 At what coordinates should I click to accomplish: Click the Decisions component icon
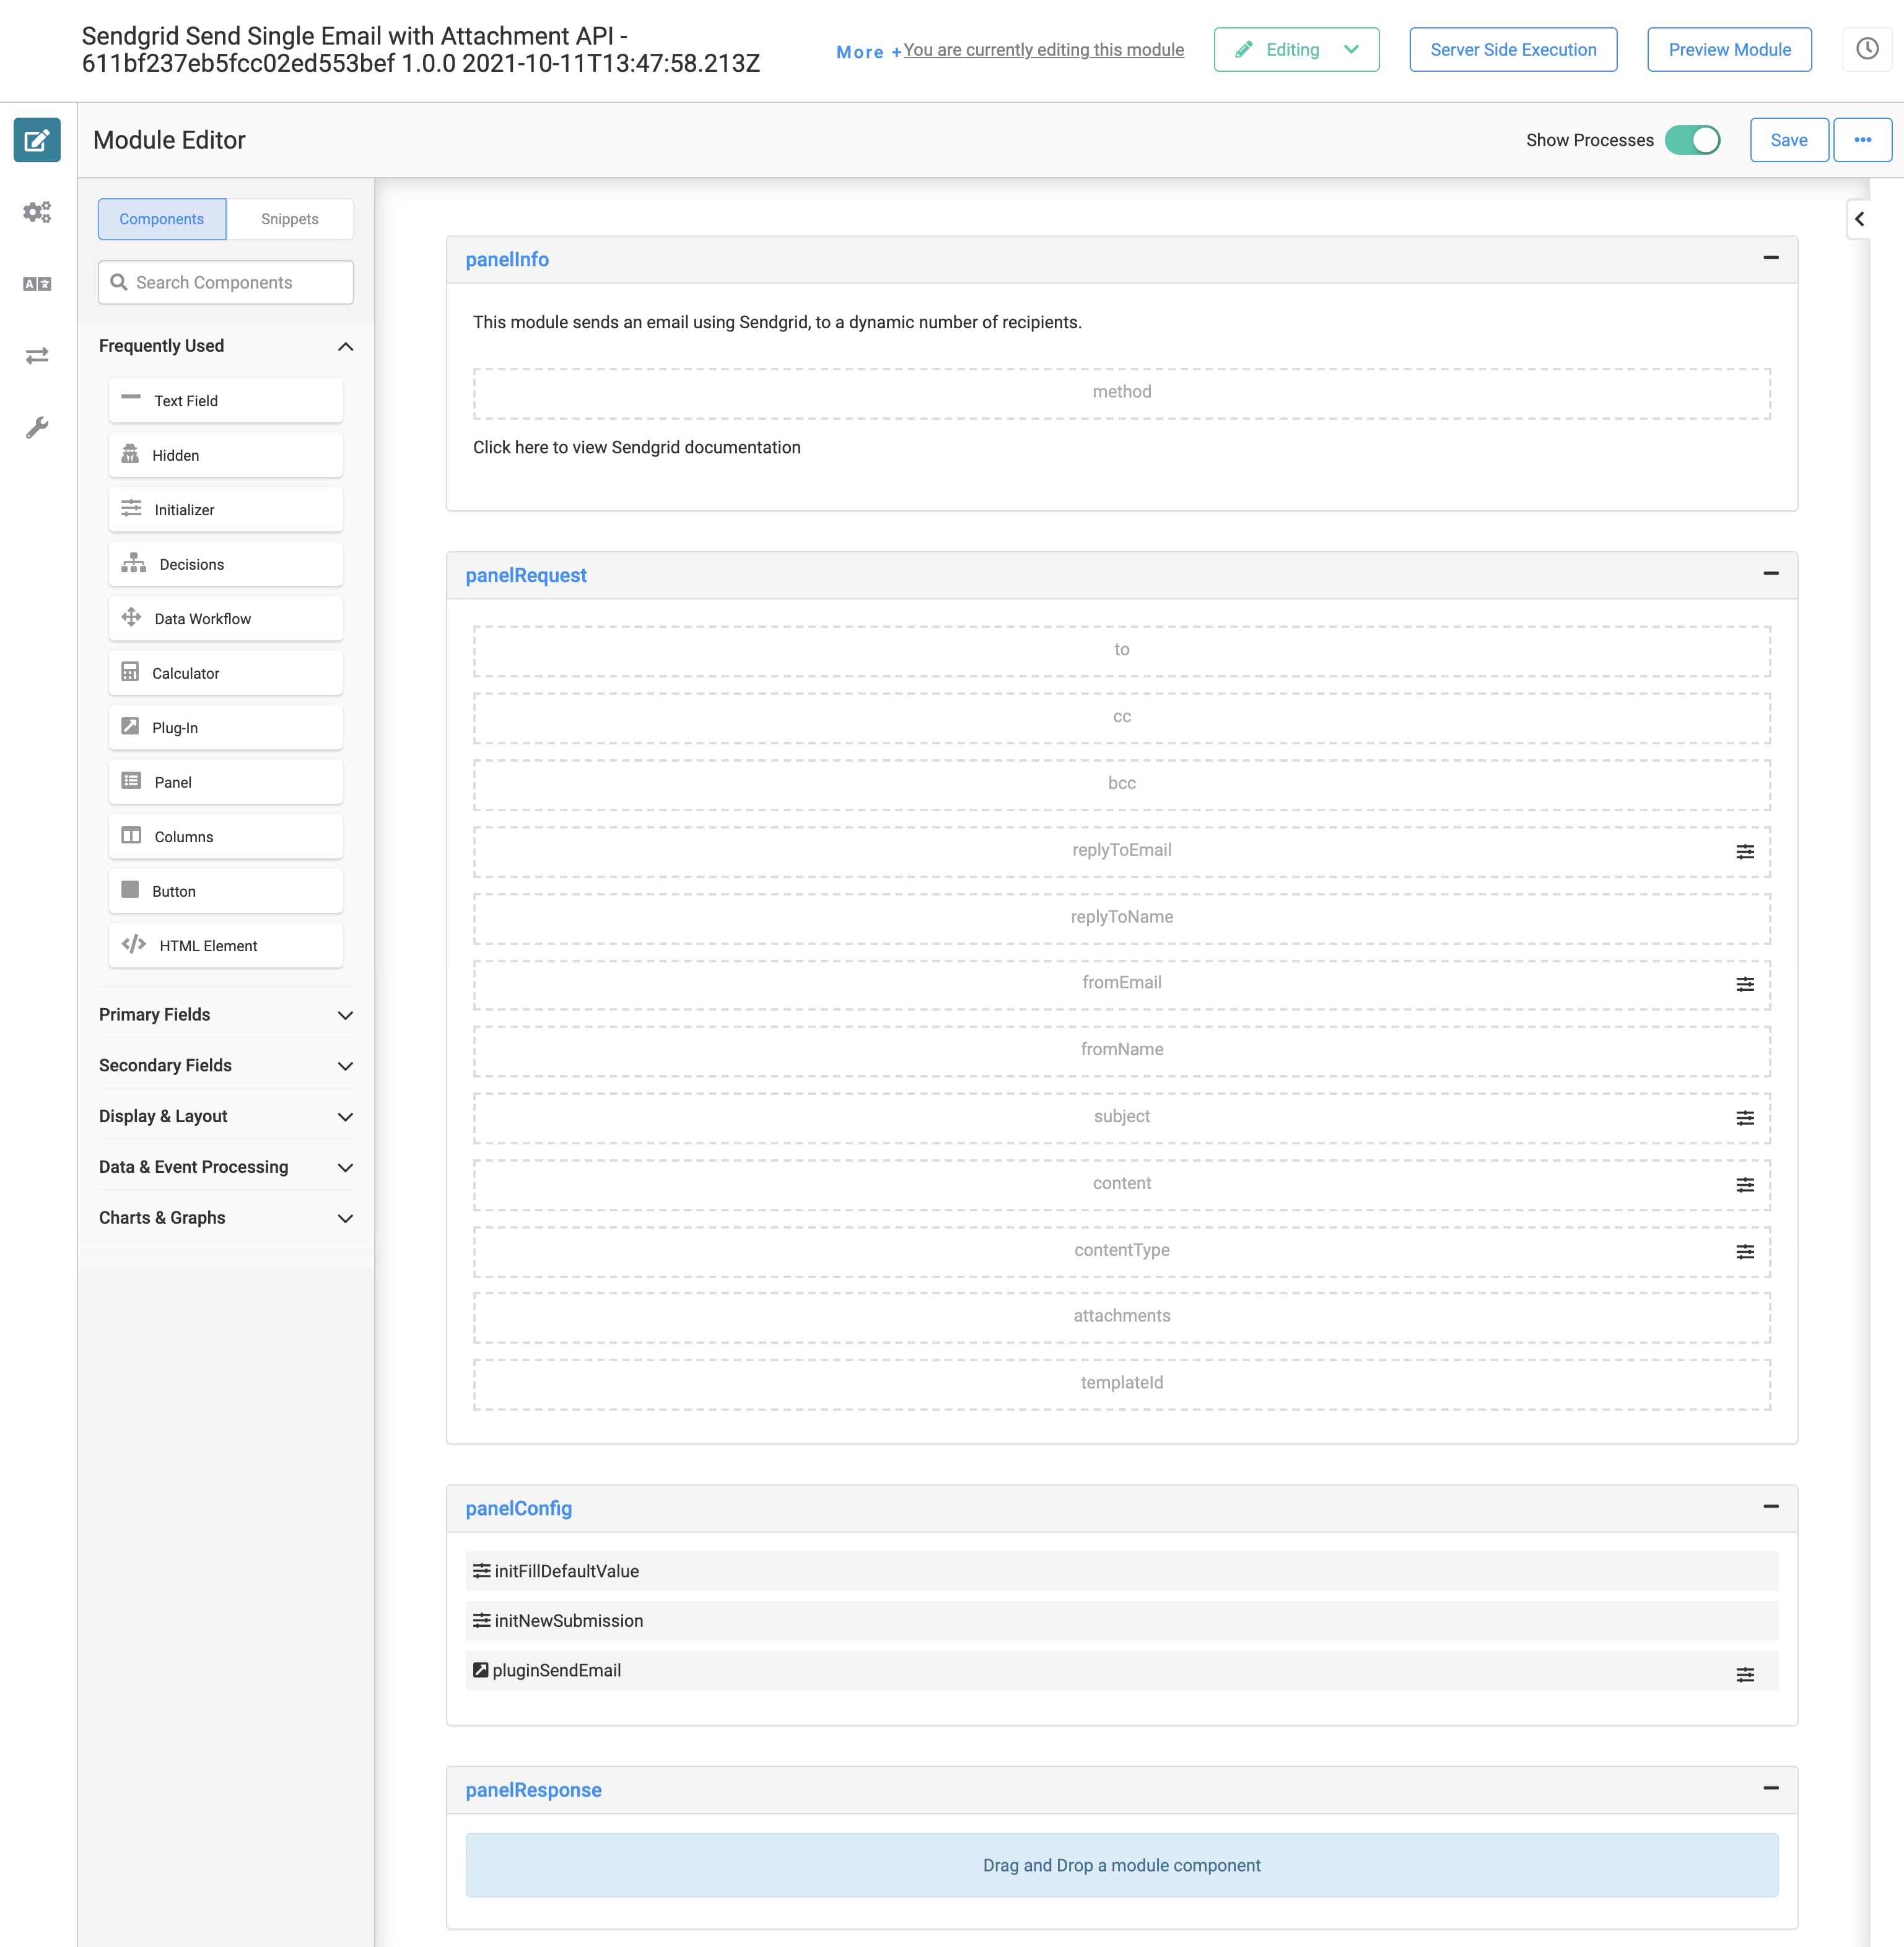[x=133, y=563]
